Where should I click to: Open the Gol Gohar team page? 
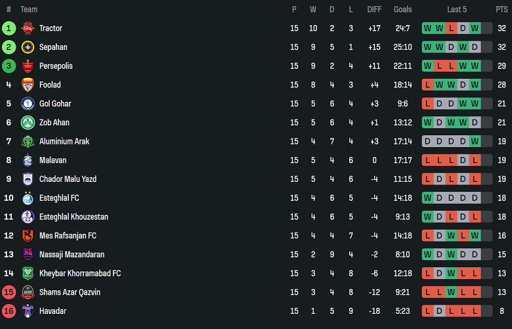(55, 104)
